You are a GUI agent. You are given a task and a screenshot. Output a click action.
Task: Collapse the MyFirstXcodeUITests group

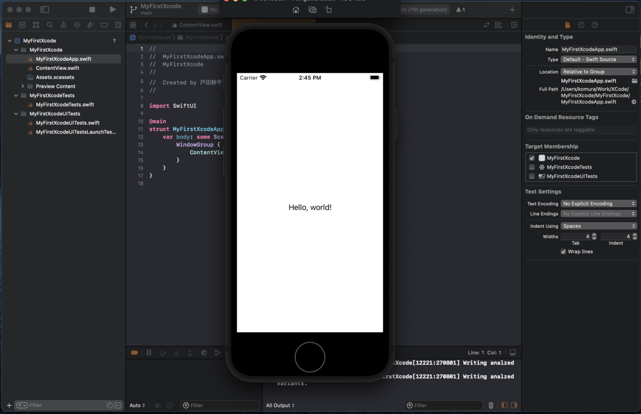point(16,114)
